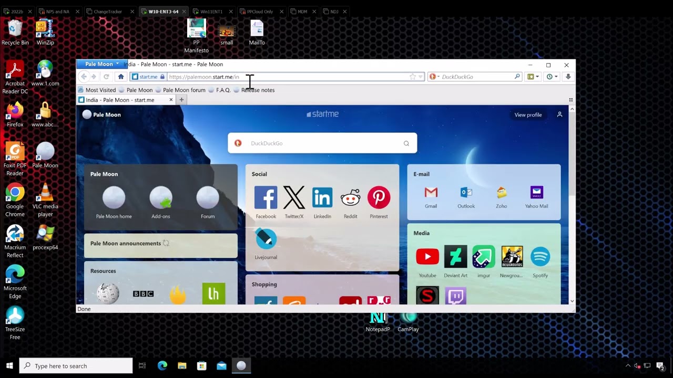Click the user account icon on start.me
The width and height of the screenshot is (673, 378).
point(559,114)
